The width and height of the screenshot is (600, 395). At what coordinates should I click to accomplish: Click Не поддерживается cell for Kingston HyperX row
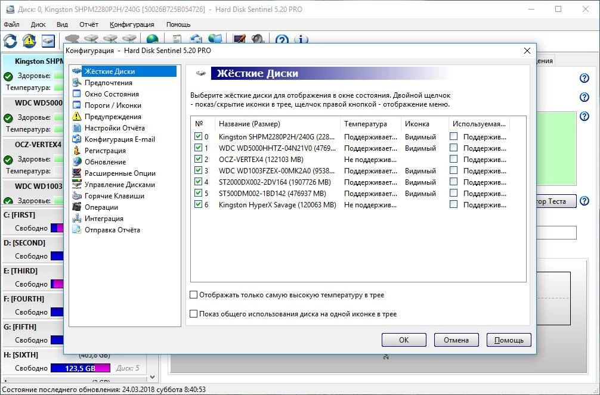coord(370,205)
